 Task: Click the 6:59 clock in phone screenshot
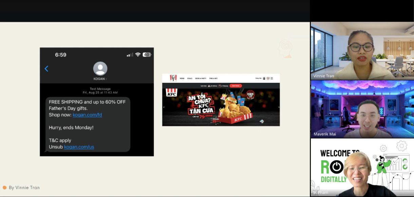61,55
